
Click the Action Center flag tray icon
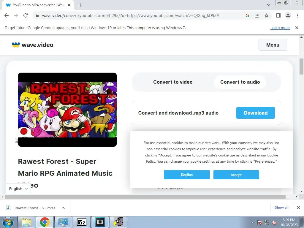[260, 222]
